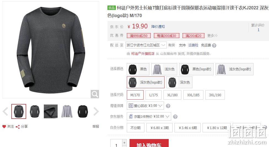
Task: Click the magnifier zoom icon on product image
Action: click(x=95, y=94)
